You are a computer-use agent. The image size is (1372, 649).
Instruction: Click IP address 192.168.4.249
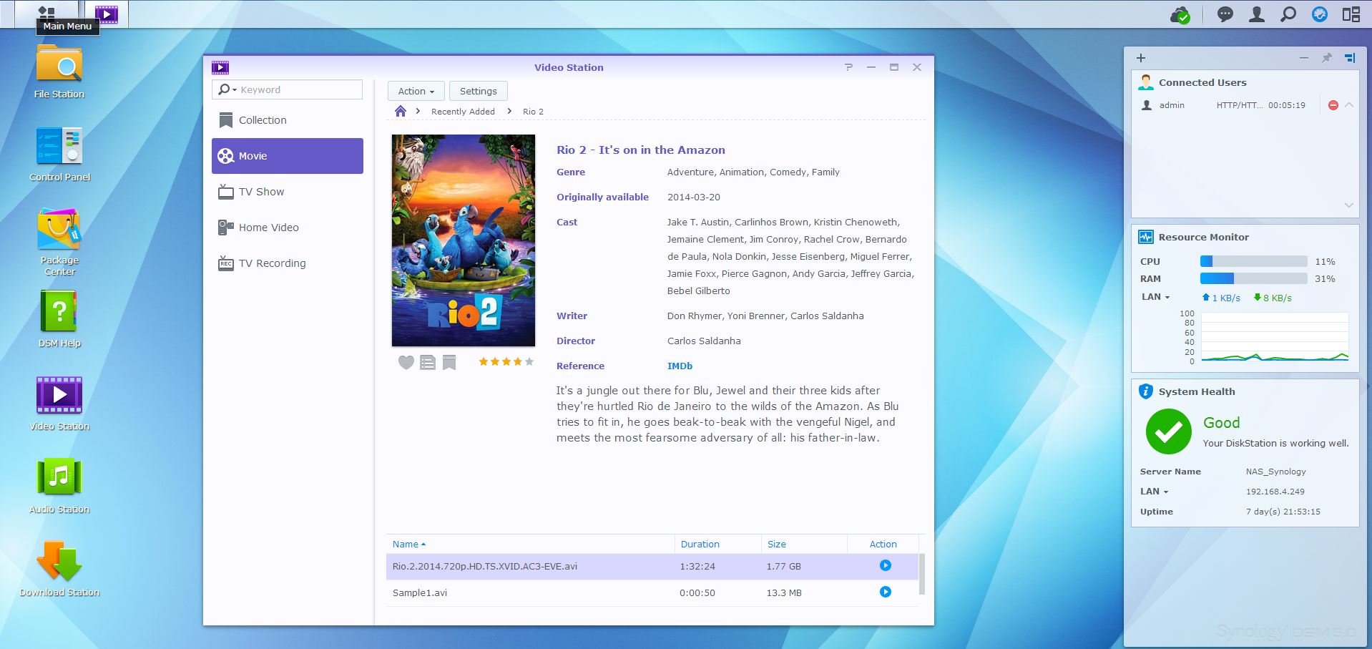tap(1275, 492)
